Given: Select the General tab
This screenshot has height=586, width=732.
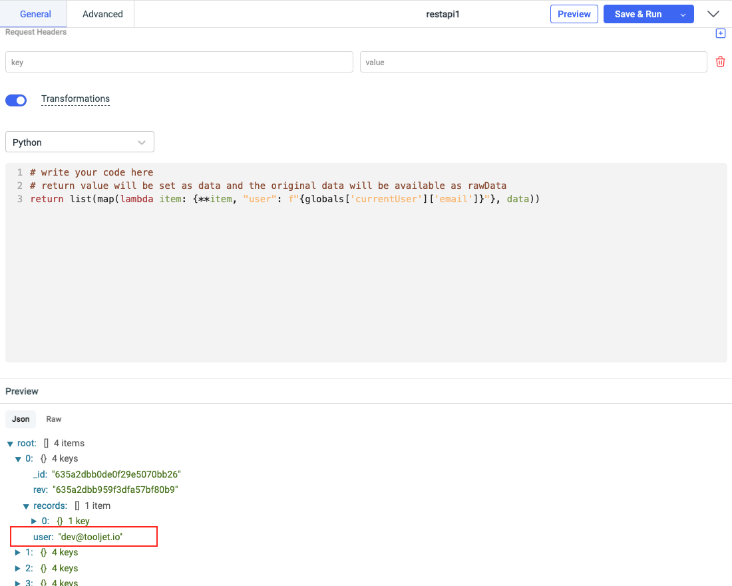Looking at the screenshot, I should click(35, 14).
